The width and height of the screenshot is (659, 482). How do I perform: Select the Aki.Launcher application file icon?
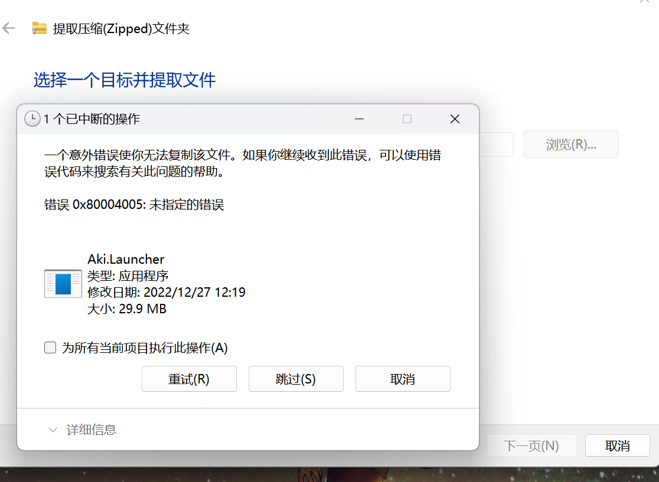63,283
